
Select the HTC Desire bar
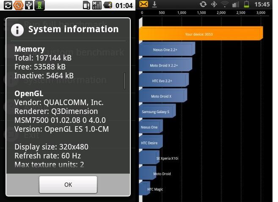tap(151, 142)
